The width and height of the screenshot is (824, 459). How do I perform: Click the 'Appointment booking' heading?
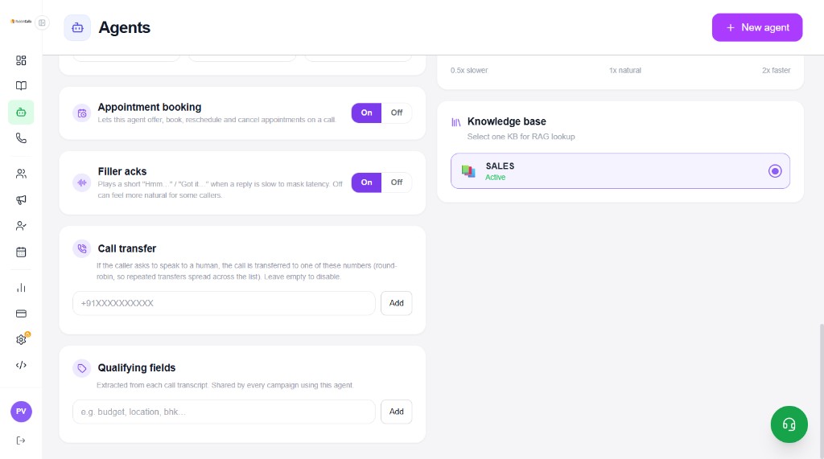point(149,107)
